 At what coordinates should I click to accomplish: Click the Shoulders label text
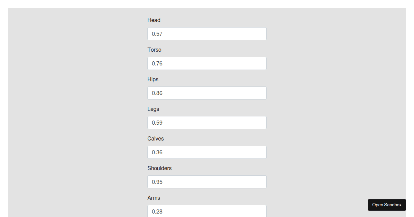click(159, 168)
